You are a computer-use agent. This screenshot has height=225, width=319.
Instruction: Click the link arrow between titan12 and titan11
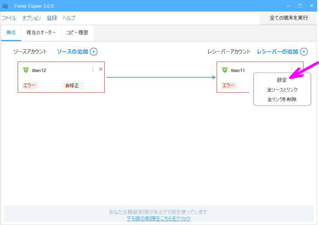pos(161,77)
